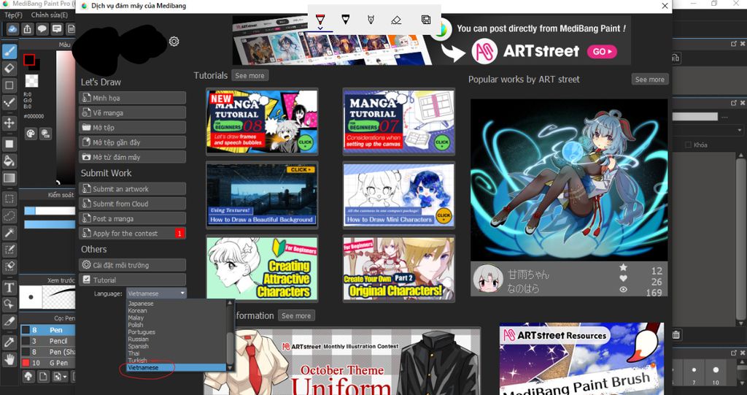Click See more next to Tutorials
The height and width of the screenshot is (395, 747).
point(249,76)
